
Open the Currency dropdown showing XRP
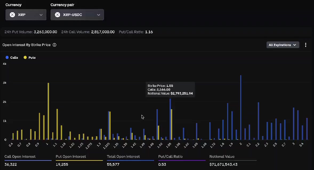point(26,15)
